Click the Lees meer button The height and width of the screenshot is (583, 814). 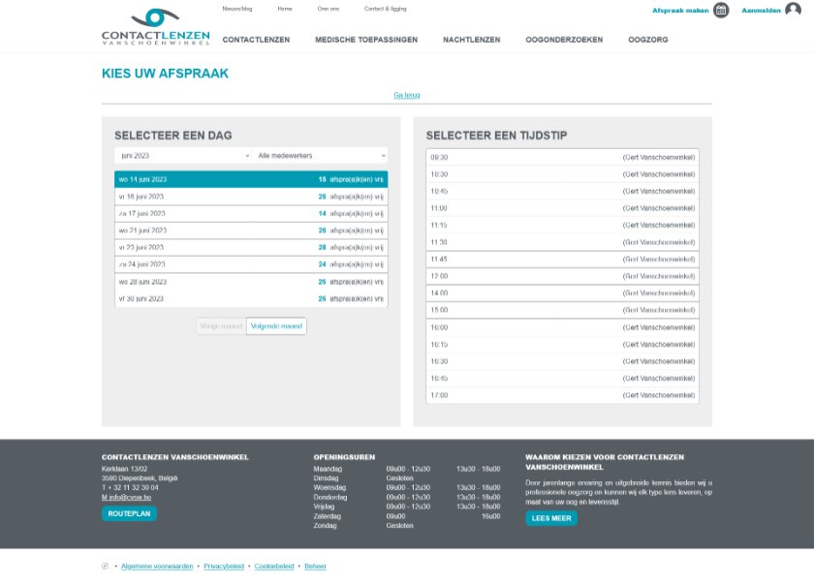[x=551, y=518]
